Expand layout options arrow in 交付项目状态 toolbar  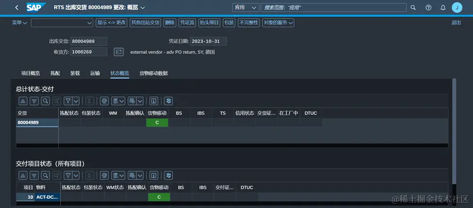pos(140,175)
